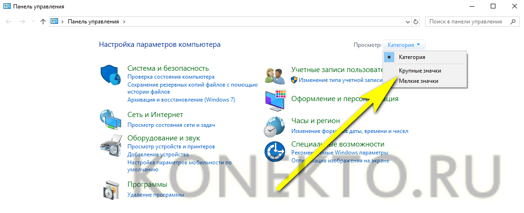The image size is (524, 213).
Task: Select the Категория view option
Action: (x=412, y=57)
